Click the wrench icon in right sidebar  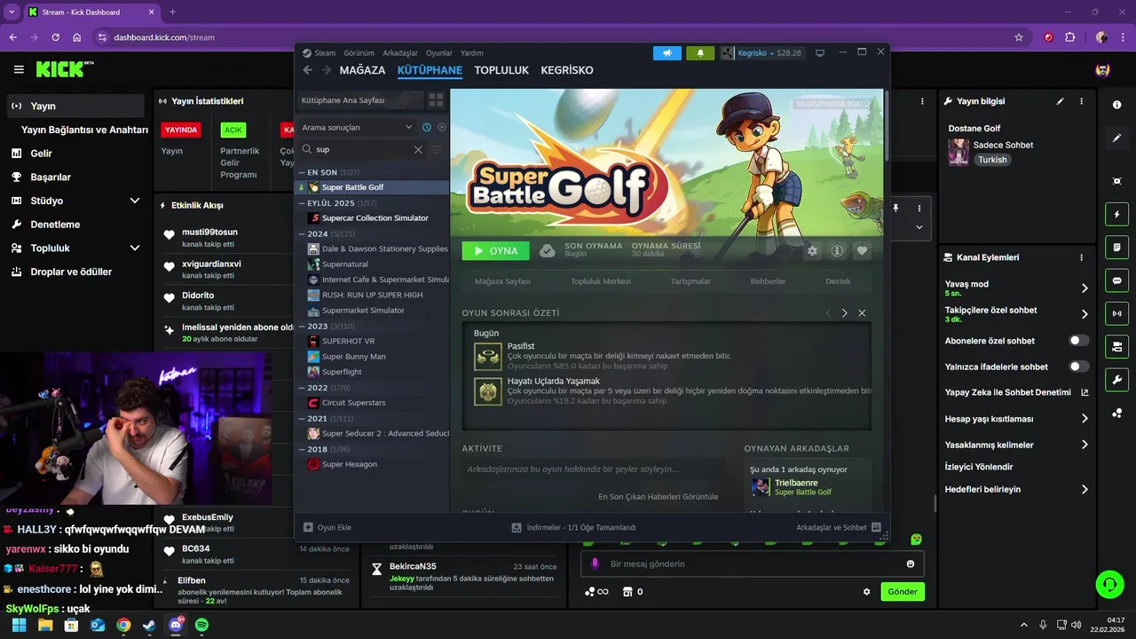click(1116, 380)
